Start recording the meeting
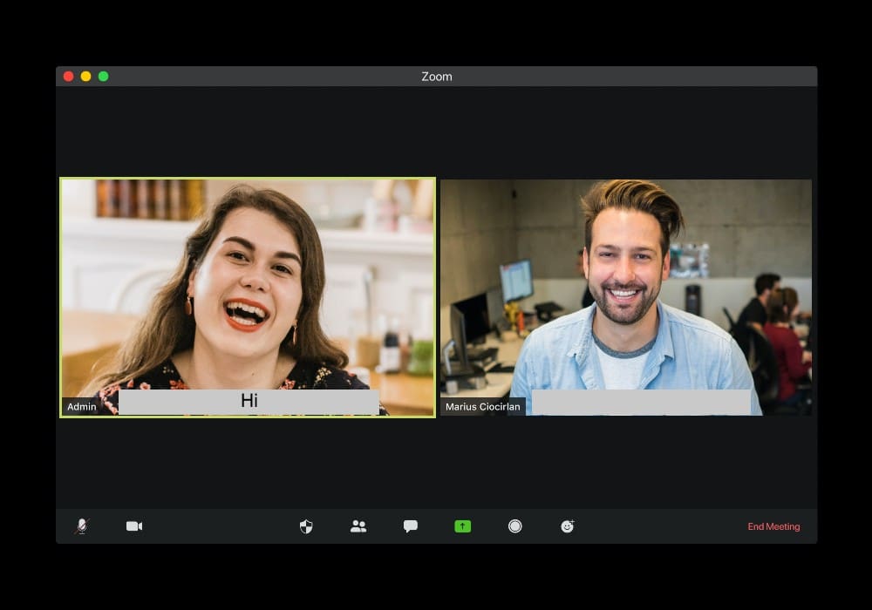Image resolution: width=872 pixels, height=610 pixels. pyautogui.click(x=515, y=526)
